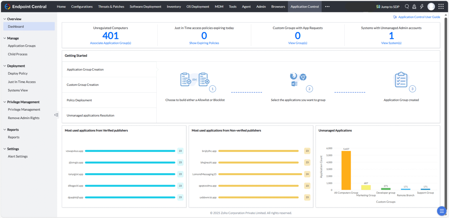Viewport: 449px width, 218px height.
Task: Click the LomondMessaging15 bar label
Action: pyautogui.click(x=204, y=174)
